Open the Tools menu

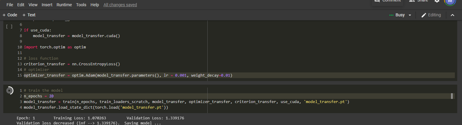[x=81, y=5]
